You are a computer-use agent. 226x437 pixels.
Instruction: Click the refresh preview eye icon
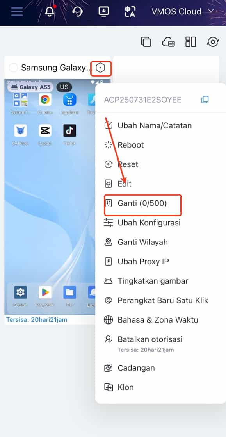coord(213,42)
